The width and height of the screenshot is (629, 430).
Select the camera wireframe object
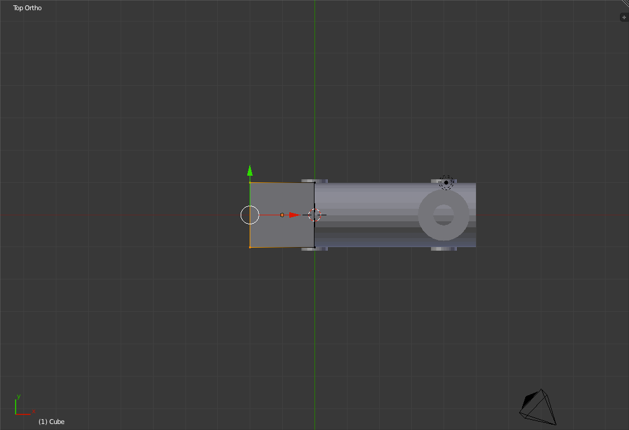tap(538, 407)
